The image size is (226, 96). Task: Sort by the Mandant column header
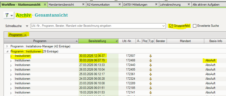tap(185, 41)
